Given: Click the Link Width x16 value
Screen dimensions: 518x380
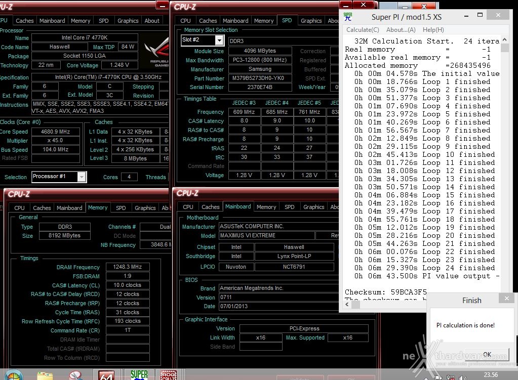Looking at the screenshot, I should tap(261, 337).
